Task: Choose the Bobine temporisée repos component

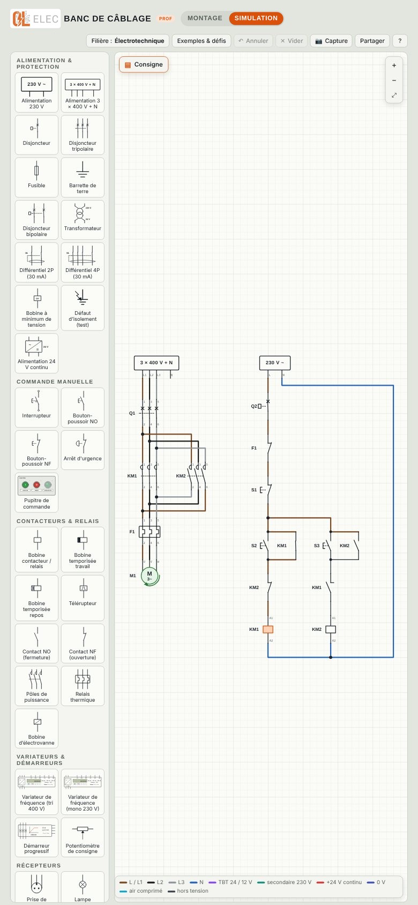Action: coord(36,598)
